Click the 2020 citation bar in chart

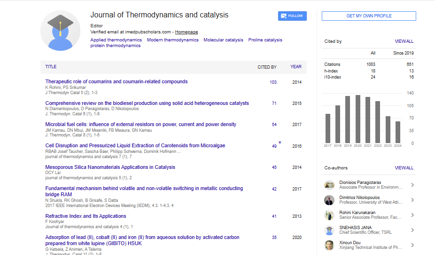point(358,119)
